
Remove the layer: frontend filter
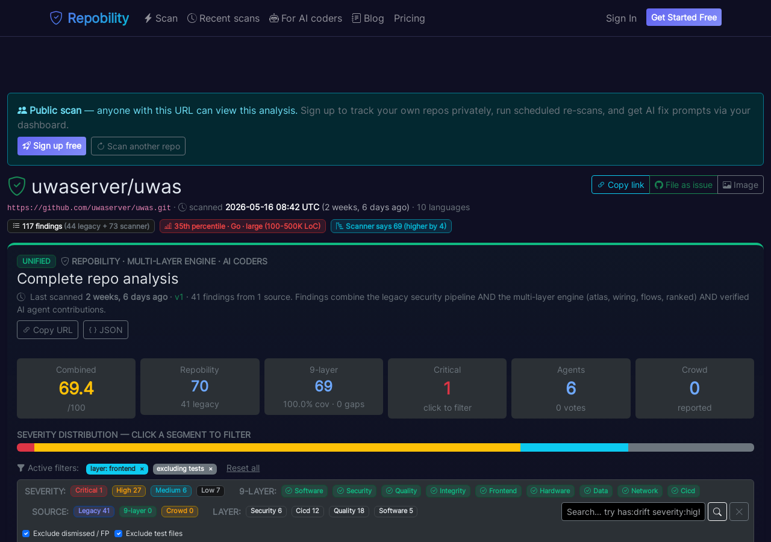point(142,469)
